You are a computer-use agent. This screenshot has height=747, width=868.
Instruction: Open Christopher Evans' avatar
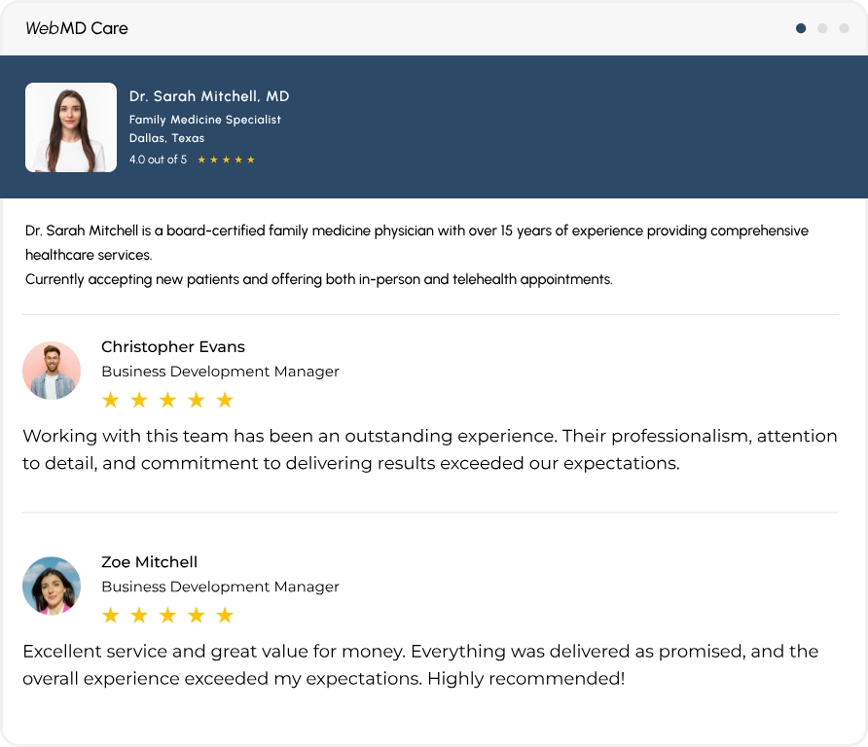point(52,371)
